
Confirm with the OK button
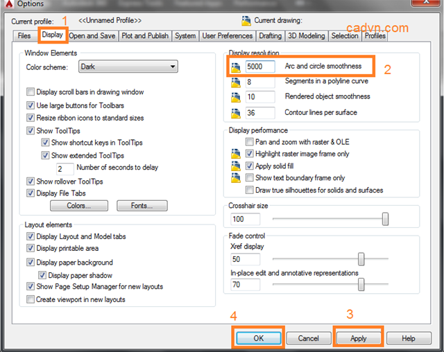(x=259, y=338)
